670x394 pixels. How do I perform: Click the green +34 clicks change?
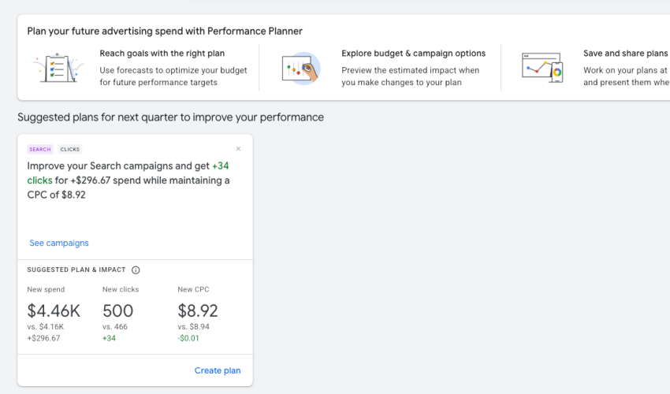pos(109,338)
